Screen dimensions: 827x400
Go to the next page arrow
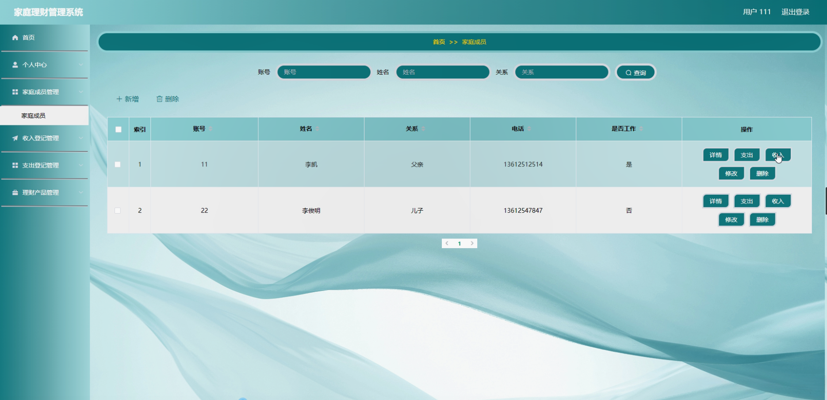point(472,243)
